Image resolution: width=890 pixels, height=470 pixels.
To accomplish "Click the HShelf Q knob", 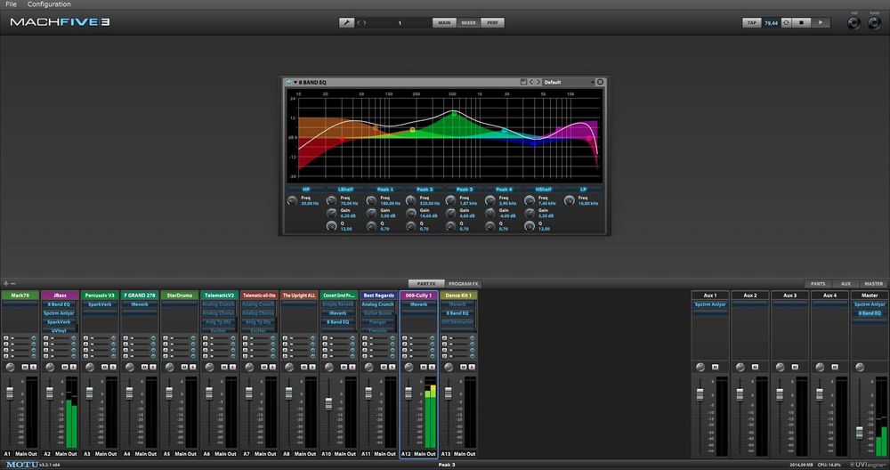I will 530,226.
